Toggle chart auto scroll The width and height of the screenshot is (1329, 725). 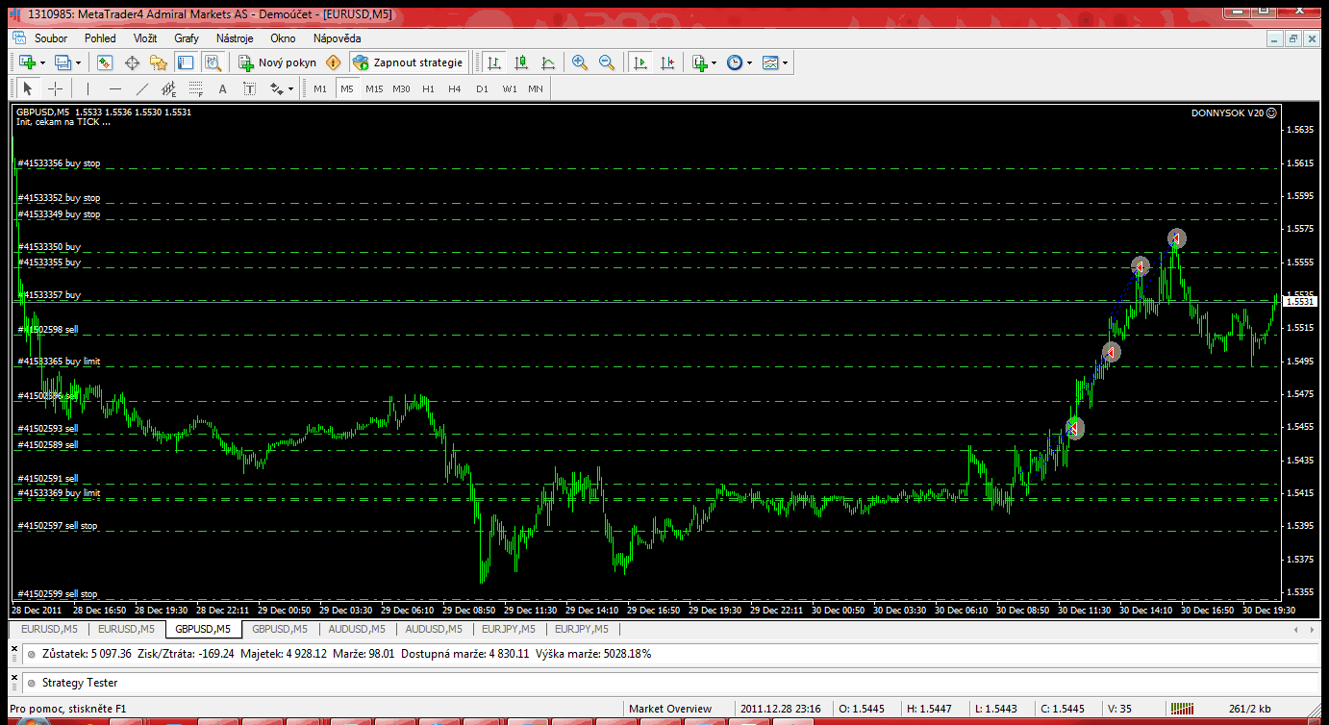click(x=640, y=62)
